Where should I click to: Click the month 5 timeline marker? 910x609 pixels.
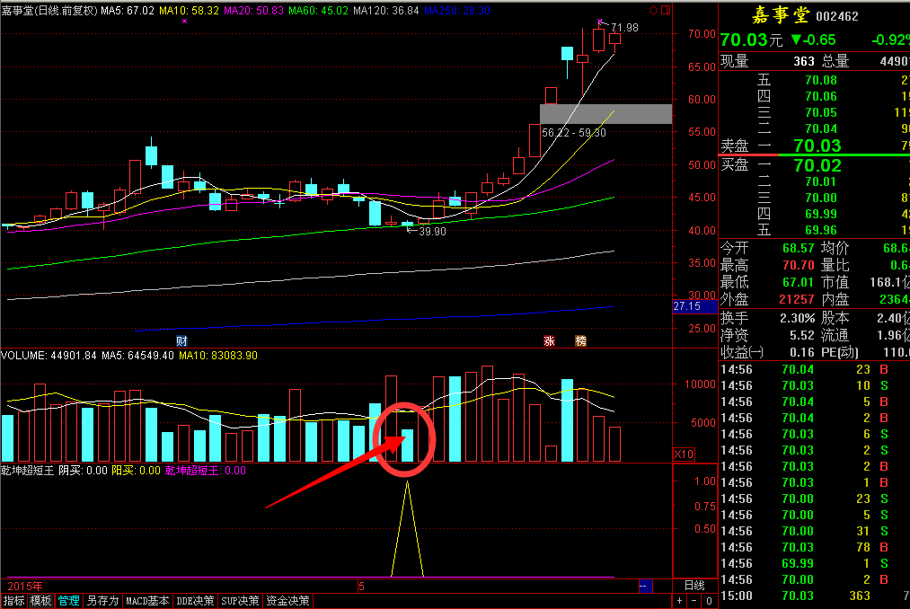point(361,586)
